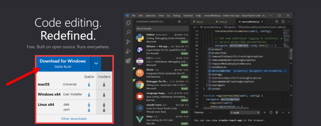321x126 pixels.
Task: Choose 'storage' from the suggestion list
Action: point(217,74)
